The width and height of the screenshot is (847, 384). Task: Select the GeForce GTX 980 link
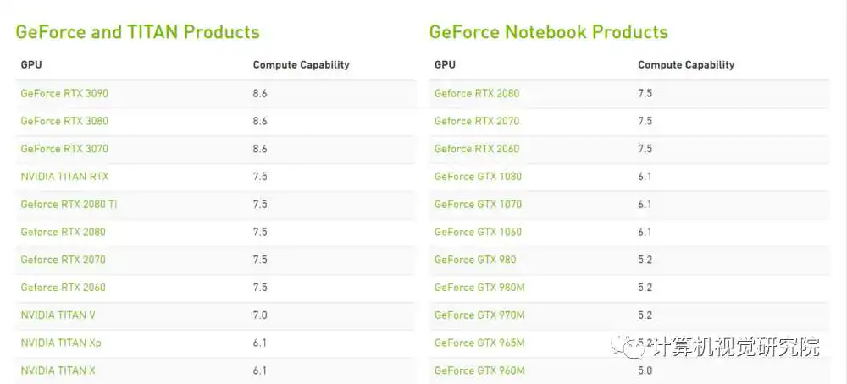(x=475, y=260)
